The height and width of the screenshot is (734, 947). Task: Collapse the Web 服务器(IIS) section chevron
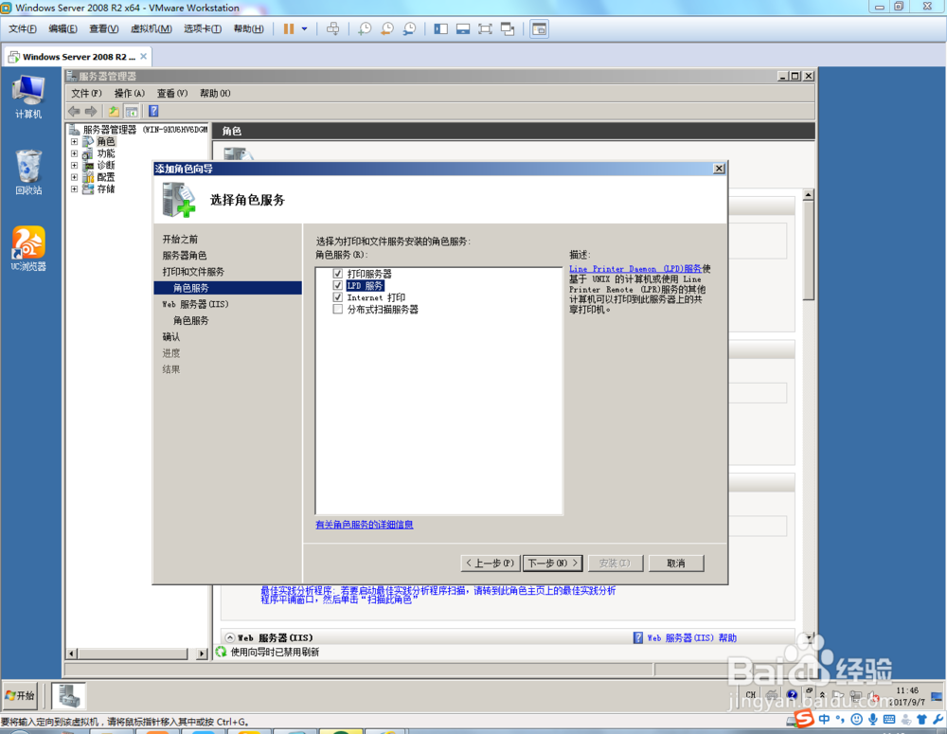click(230, 637)
